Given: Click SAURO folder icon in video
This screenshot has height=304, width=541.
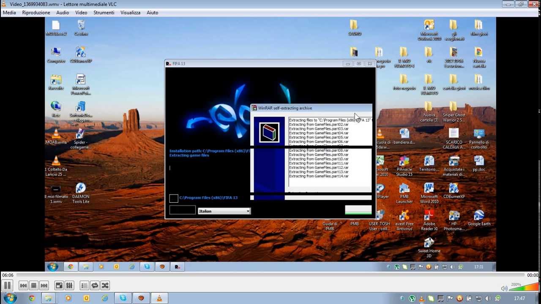Looking at the screenshot, I should click(x=354, y=27).
